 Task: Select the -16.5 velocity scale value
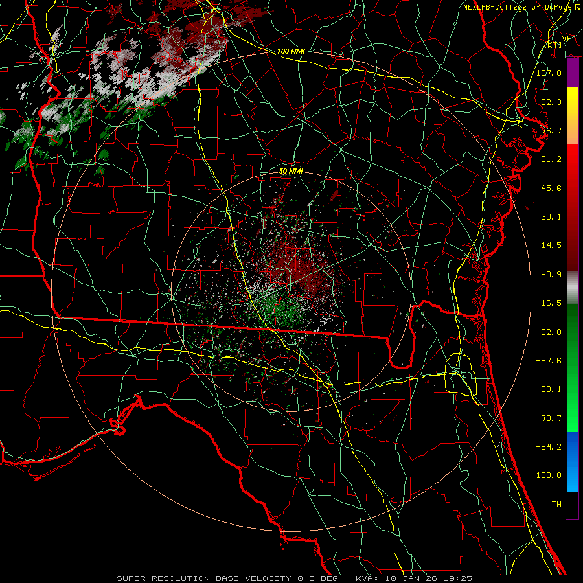(x=549, y=303)
